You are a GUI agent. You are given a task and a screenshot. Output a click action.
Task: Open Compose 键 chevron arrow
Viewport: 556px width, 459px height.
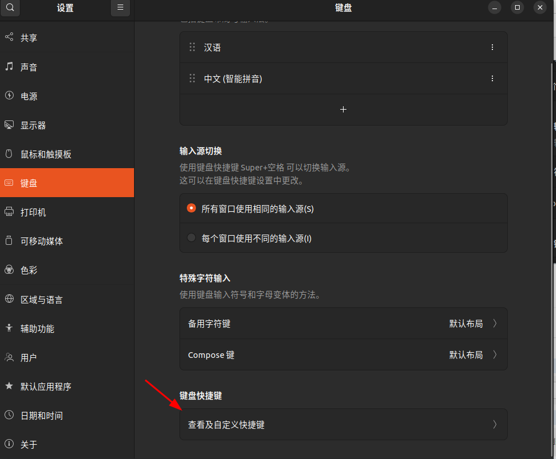coord(495,354)
